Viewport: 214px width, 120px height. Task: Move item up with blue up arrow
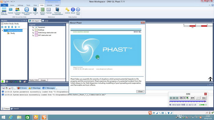coord(9,27)
